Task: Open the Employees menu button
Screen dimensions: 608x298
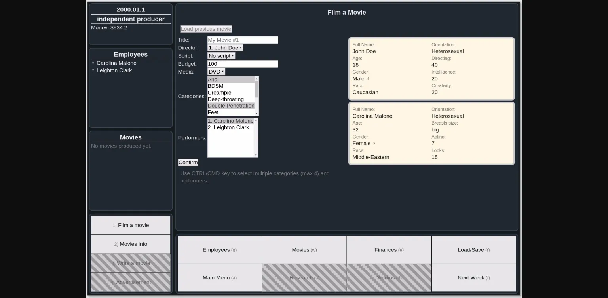Action: click(x=220, y=250)
